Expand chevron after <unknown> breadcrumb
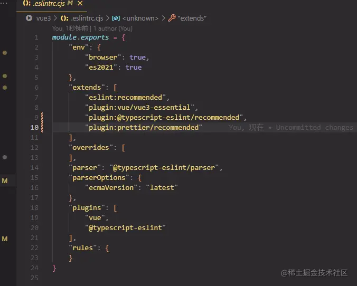Image resolution: width=357 pixels, height=286 pixels. [163, 18]
